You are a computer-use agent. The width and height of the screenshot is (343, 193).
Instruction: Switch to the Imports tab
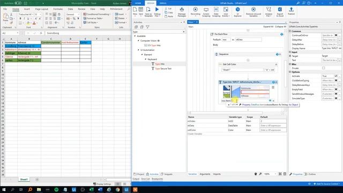[x=217, y=174]
